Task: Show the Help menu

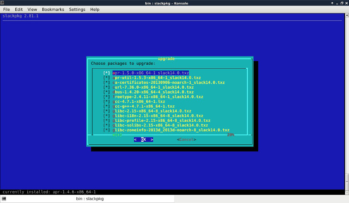Action: (x=95, y=9)
